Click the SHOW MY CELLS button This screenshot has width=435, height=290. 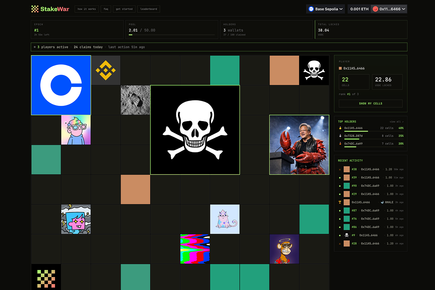(x=370, y=104)
